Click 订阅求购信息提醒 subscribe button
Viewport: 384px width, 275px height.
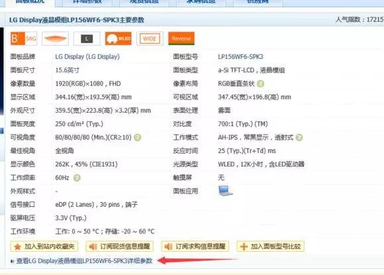[195, 247]
